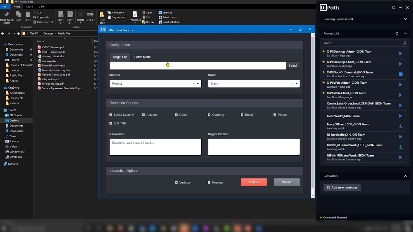Click Select all in Explorer
Screen dimensions: 413x232
click(166, 13)
